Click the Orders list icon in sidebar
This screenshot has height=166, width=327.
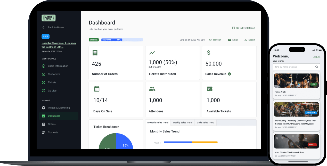(44, 124)
